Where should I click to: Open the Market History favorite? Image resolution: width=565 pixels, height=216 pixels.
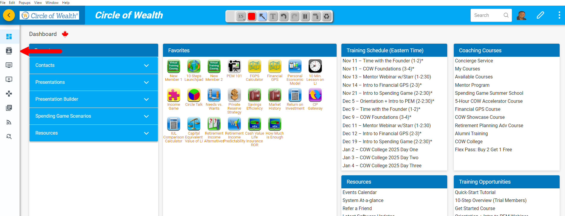tap(275, 99)
